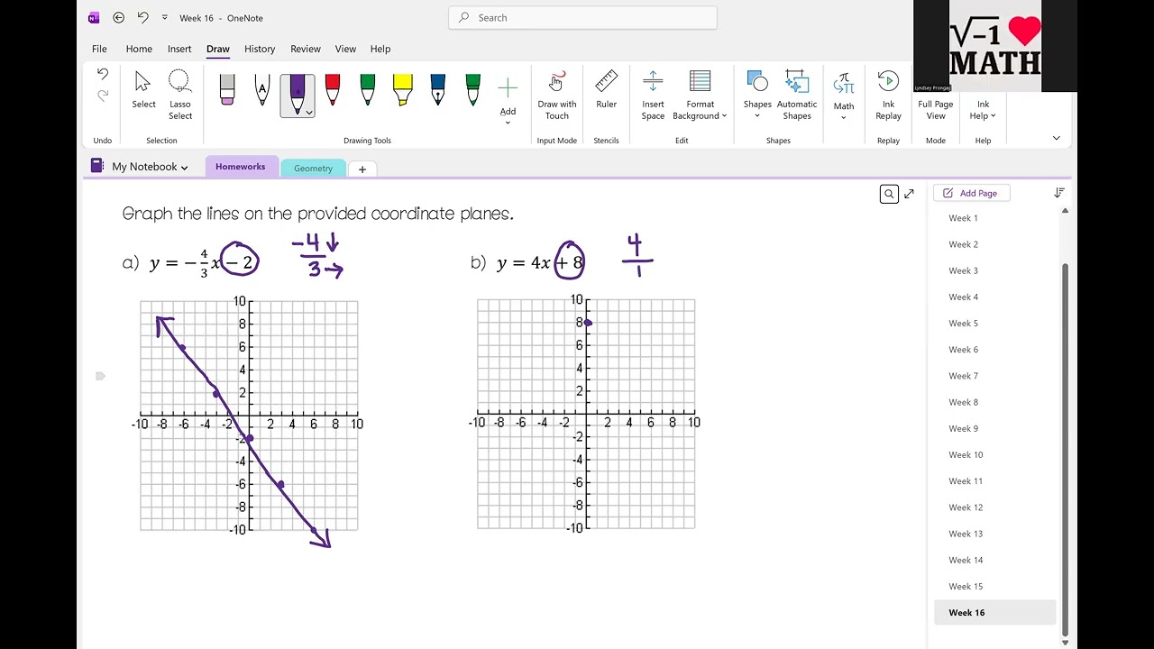Add a new pen
This screenshot has height=649, width=1154.
click(508, 99)
